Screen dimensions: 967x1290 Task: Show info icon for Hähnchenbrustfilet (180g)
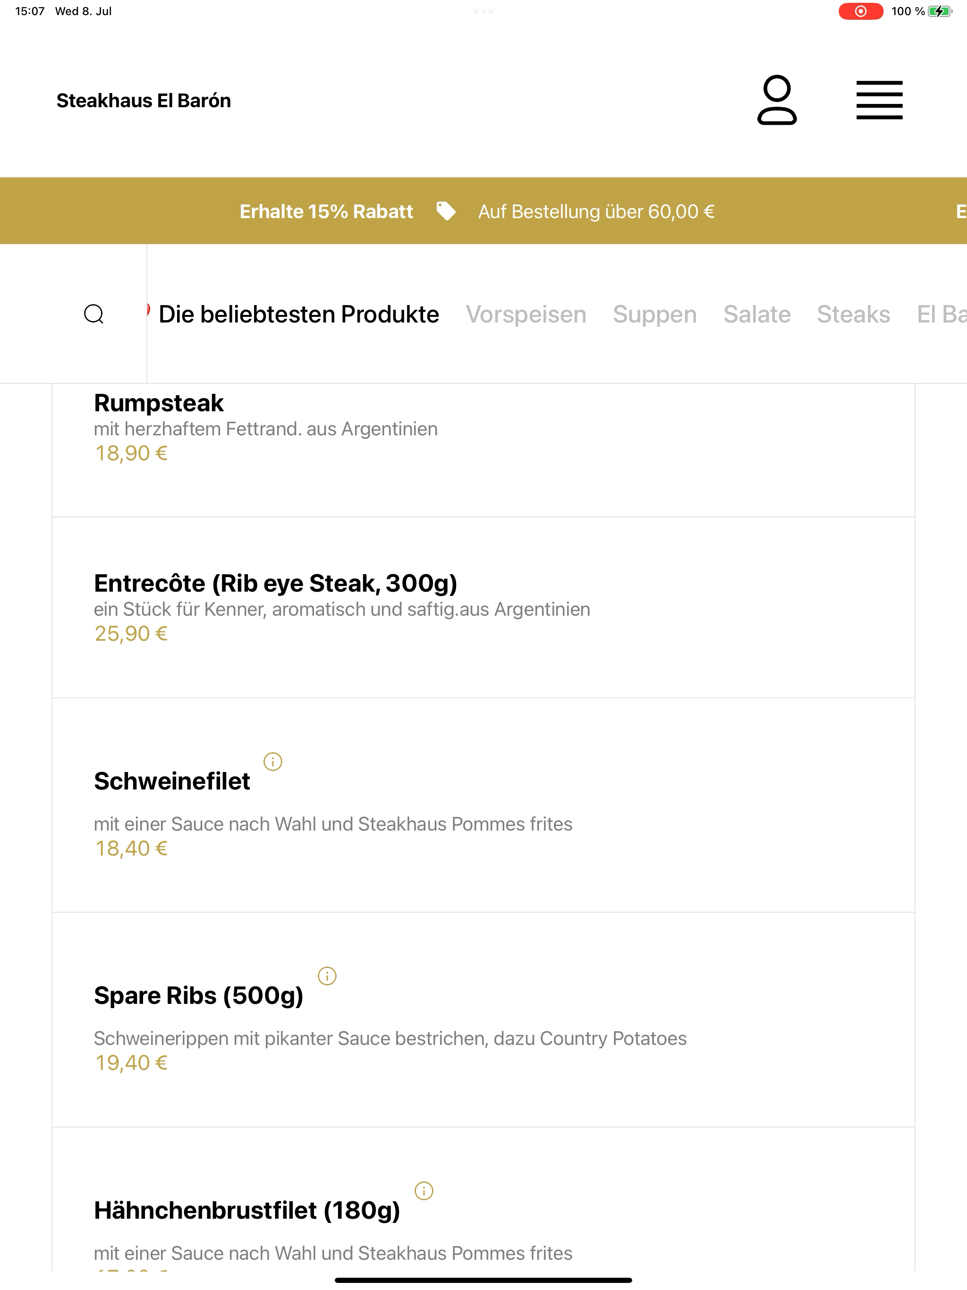(424, 1190)
